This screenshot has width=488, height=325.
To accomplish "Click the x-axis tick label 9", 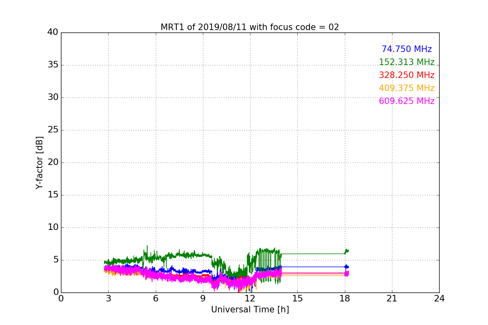I will [203, 298].
